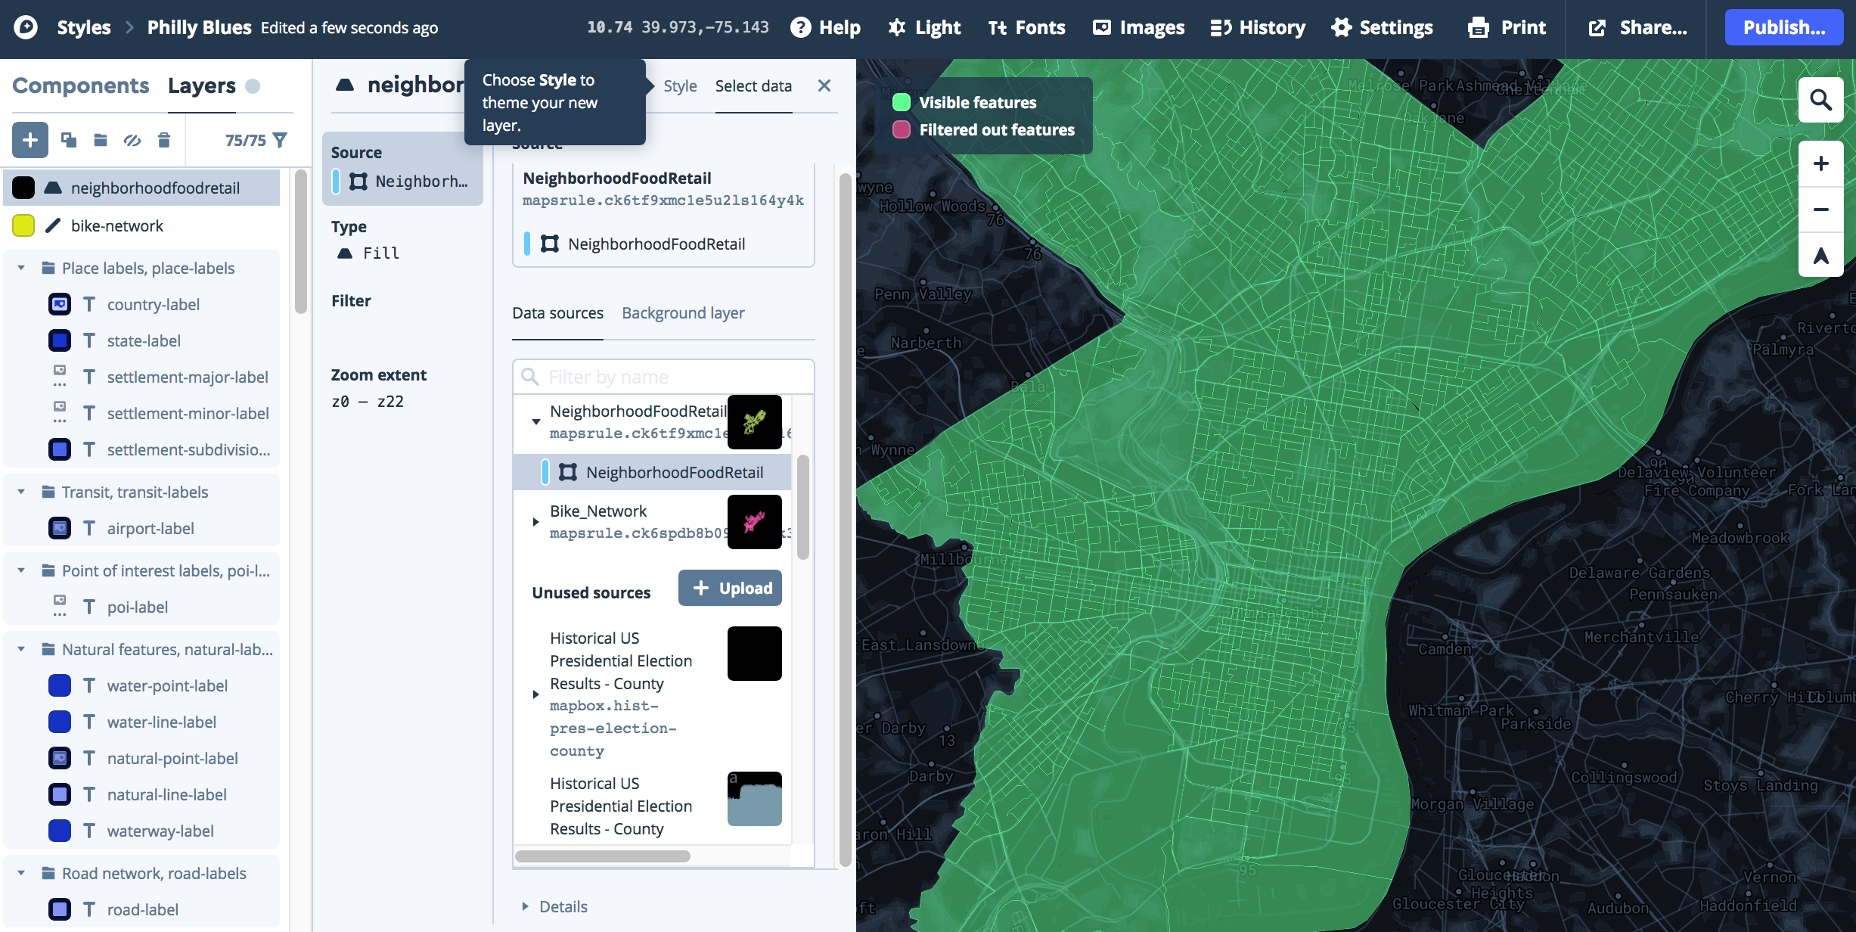1856x932 pixels.
Task: Open the Background layer tab
Action: 683,312
